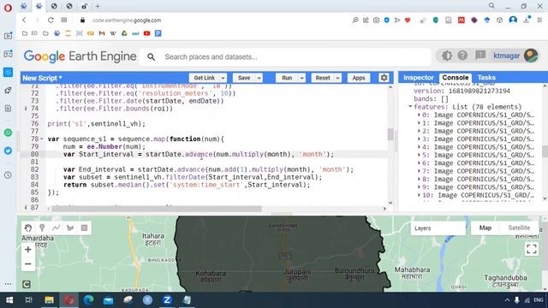This screenshot has width=548, height=308.
Task: Open Run dropdown arrow
Action: [x=301, y=78]
